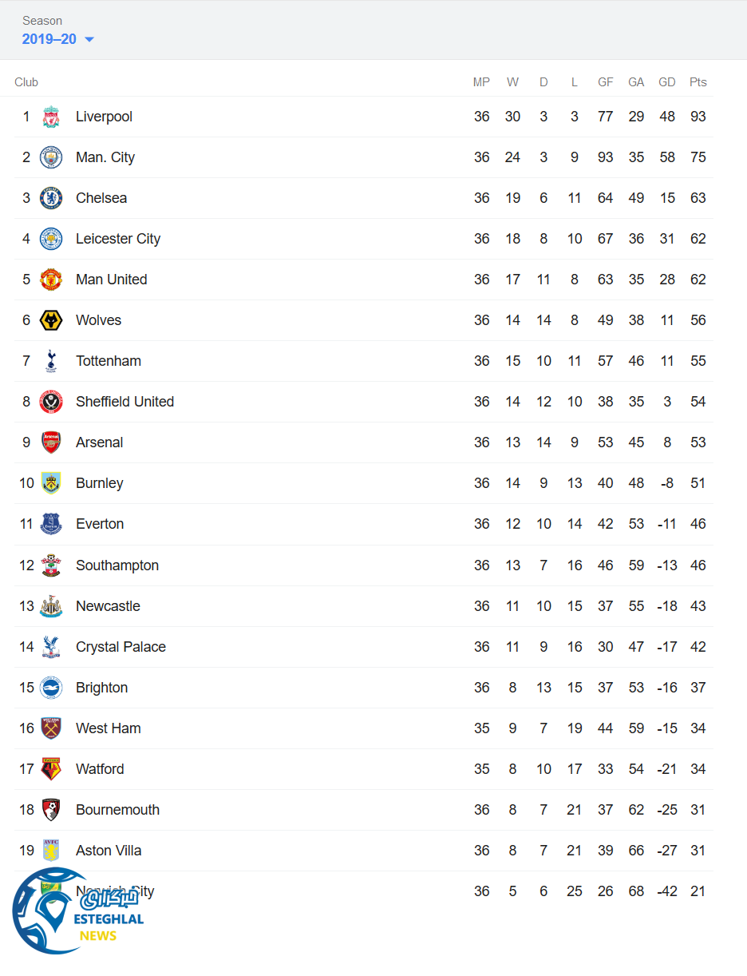Click the Season label text
This screenshot has height=976, width=747.
42,21
